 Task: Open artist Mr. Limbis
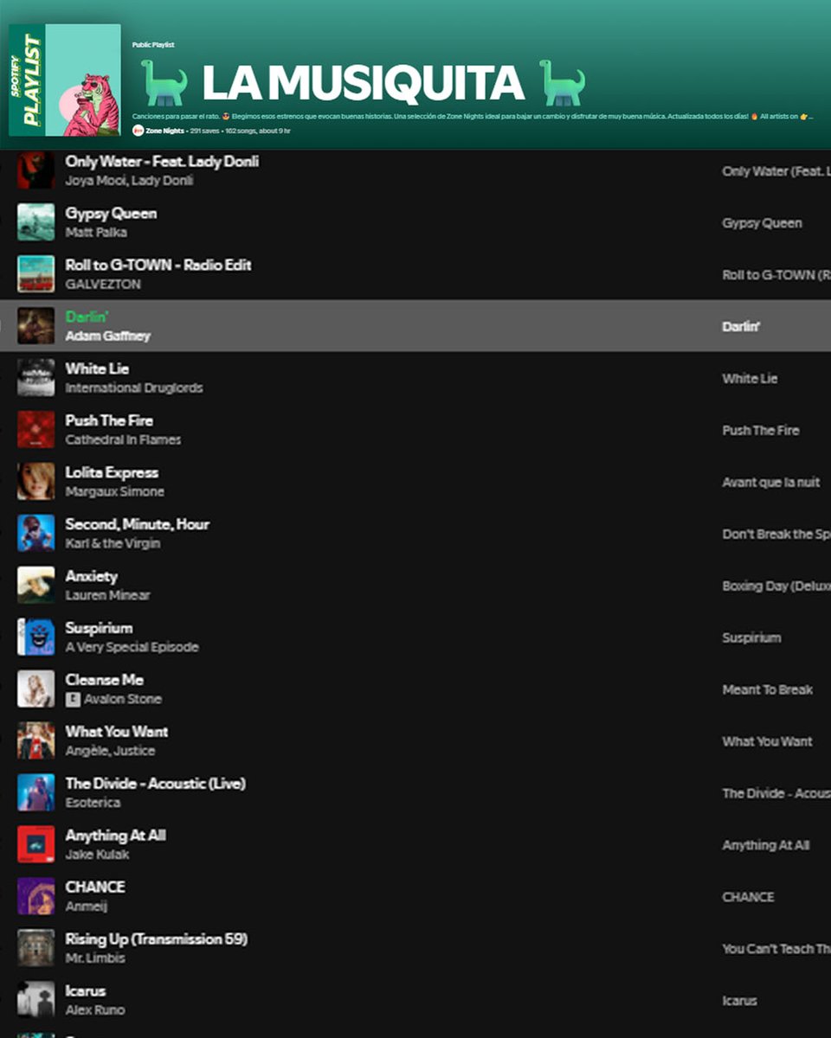(95, 959)
